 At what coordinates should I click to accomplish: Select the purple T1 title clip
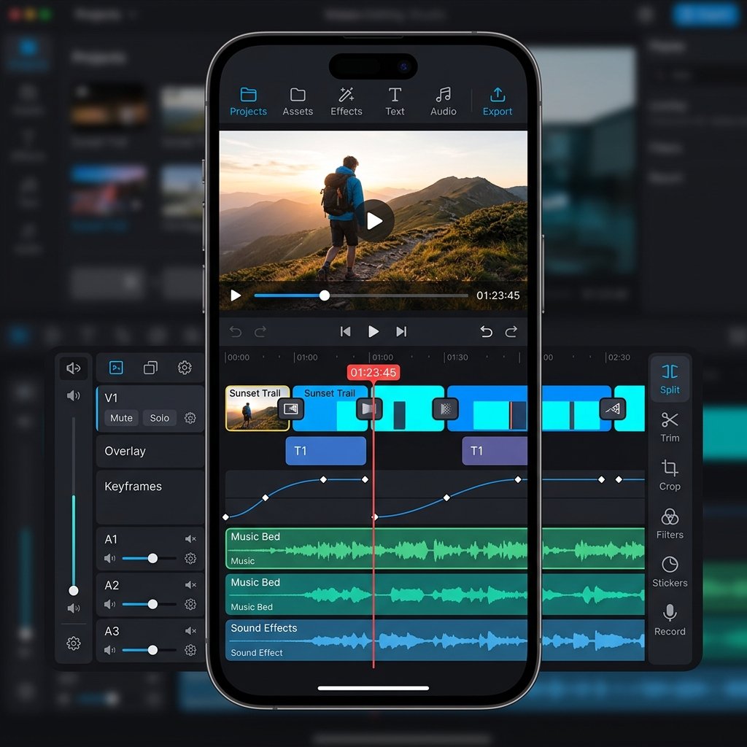pyautogui.click(x=495, y=451)
